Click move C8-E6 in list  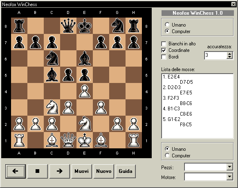pyautogui.click(x=186, y=114)
